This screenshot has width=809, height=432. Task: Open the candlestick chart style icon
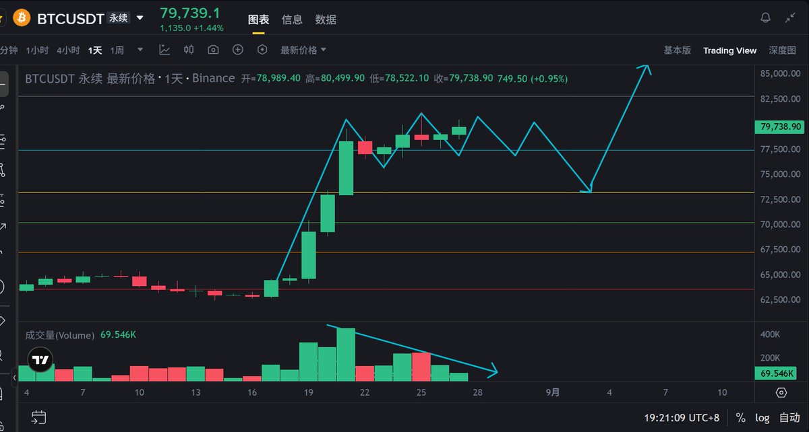click(x=189, y=50)
